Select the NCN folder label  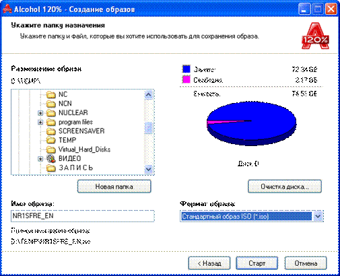[65, 104]
